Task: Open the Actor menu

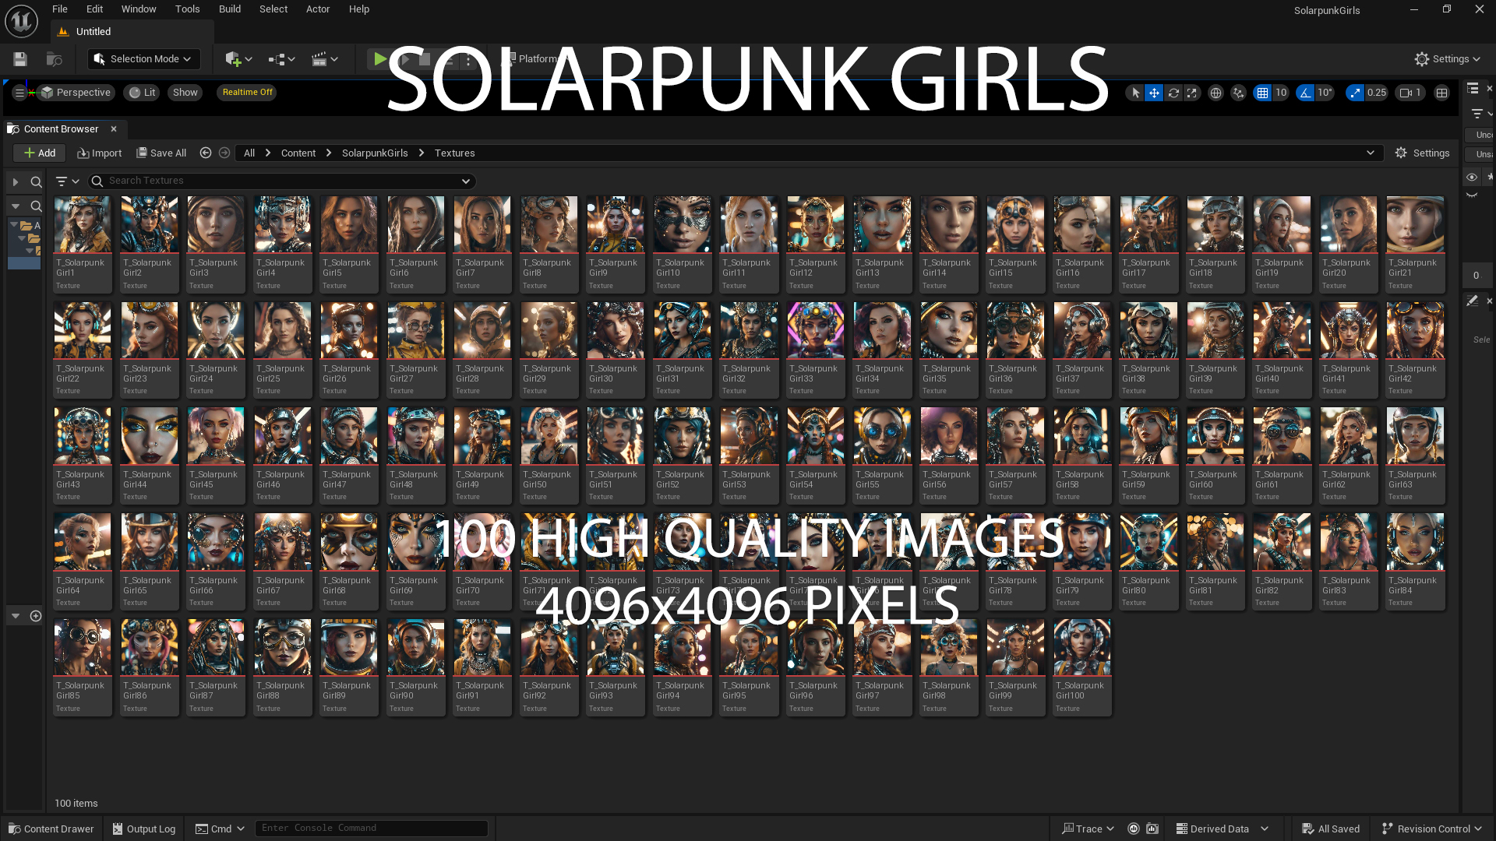Action: pos(318,9)
